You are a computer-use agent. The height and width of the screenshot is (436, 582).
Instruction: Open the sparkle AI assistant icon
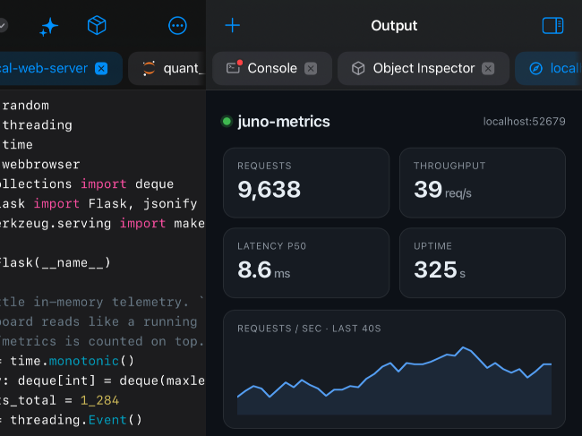(x=49, y=27)
